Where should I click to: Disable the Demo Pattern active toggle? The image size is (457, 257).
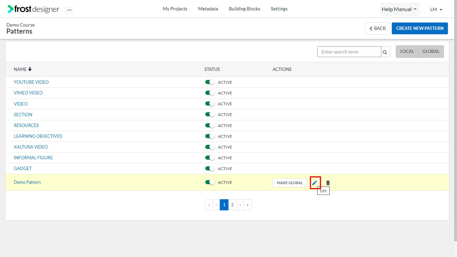[210, 182]
